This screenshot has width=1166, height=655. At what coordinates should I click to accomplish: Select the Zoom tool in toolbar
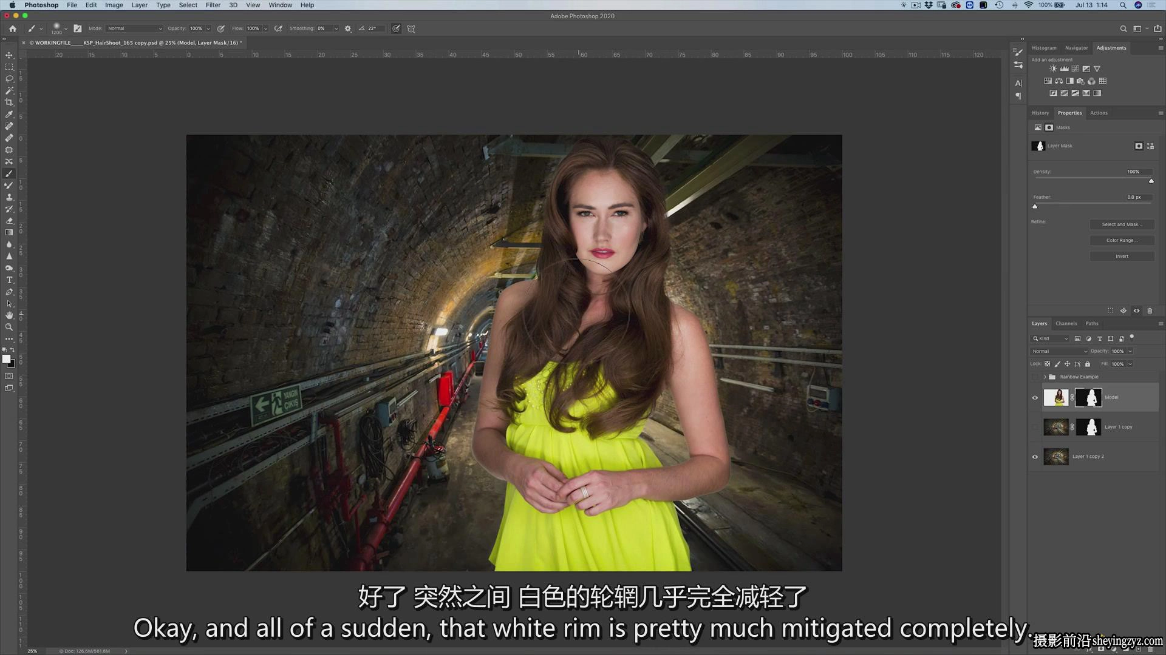click(x=9, y=327)
